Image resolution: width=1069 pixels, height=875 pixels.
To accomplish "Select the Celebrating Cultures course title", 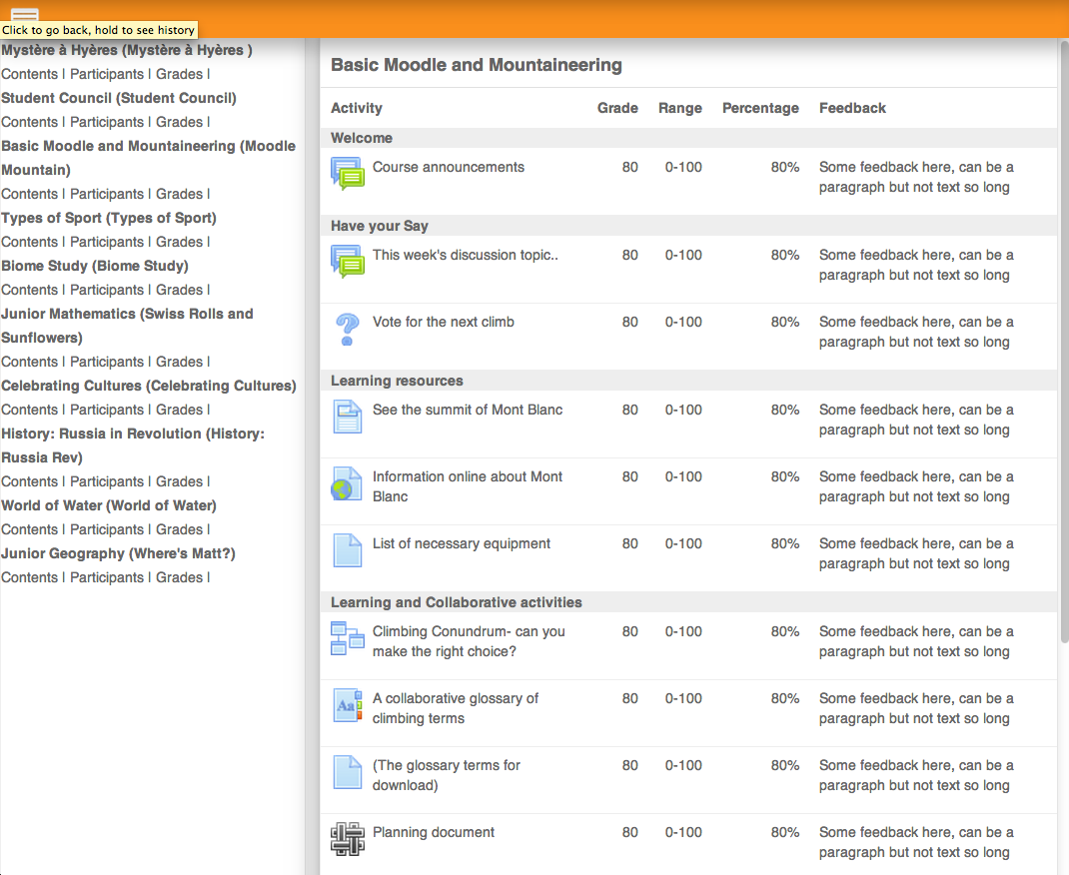I will pyautogui.click(x=149, y=386).
